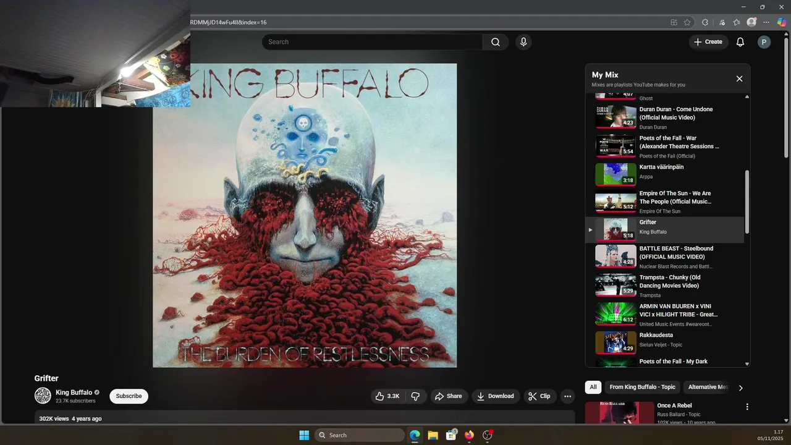The image size is (791, 445).
Task: Open Microsoft Edge from taskbar
Action: point(415,435)
